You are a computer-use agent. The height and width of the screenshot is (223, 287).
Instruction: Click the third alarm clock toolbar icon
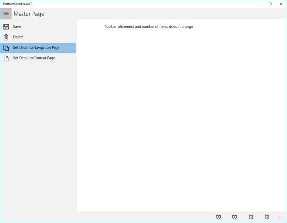tap(251, 217)
